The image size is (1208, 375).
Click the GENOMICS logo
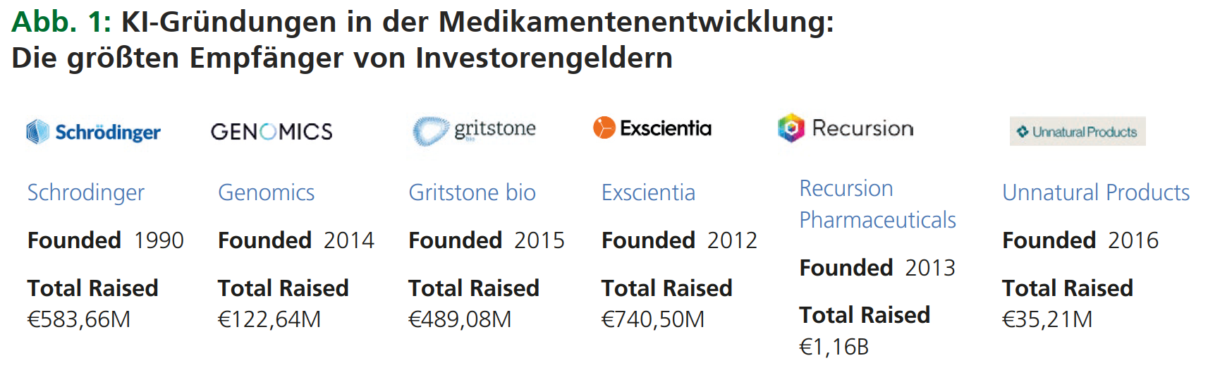[x=272, y=132]
